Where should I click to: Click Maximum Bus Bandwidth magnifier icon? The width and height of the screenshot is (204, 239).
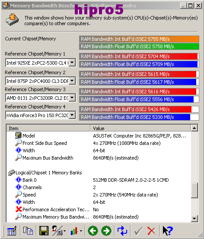(x=19, y=157)
